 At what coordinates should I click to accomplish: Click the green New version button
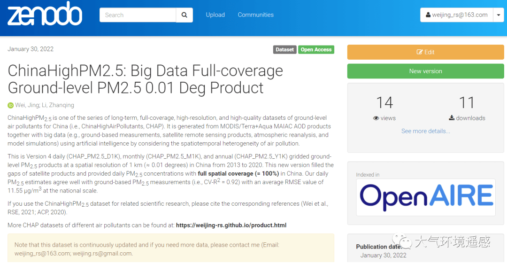coord(425,71)
